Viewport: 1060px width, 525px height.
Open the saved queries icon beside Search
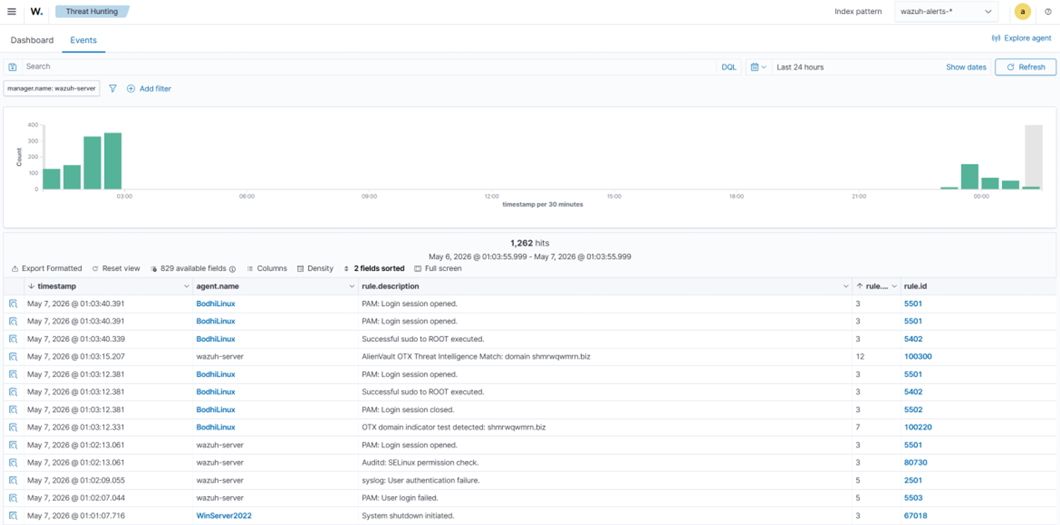pyautogui.click(x=13, y=67)
